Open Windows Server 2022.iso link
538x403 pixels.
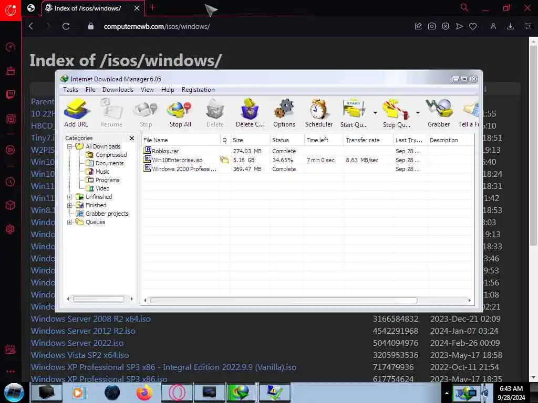pos(77,343)
